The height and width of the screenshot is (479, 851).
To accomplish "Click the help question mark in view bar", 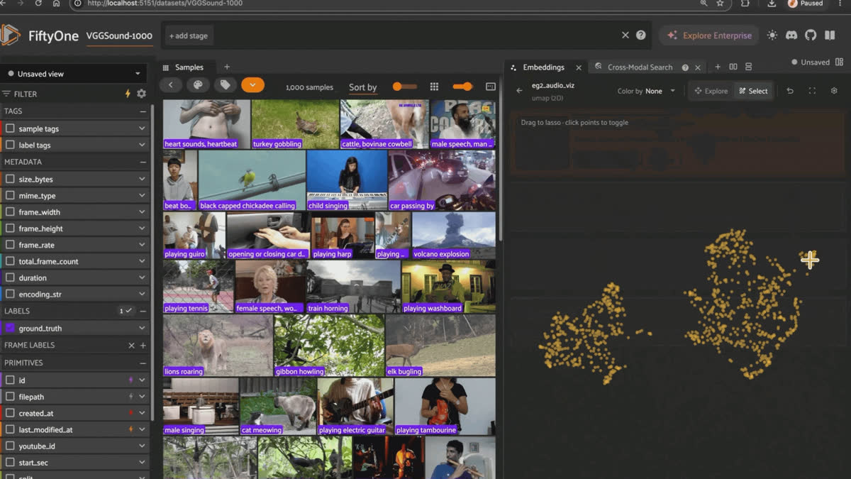I will point(641,35).
